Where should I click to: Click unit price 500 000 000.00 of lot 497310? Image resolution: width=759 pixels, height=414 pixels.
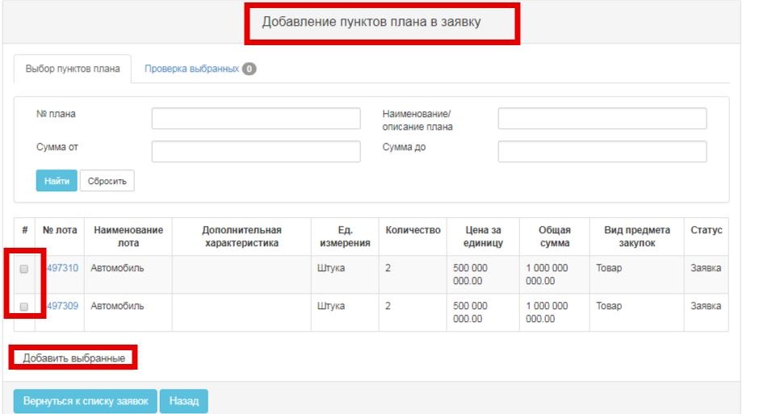coord(470,274)
